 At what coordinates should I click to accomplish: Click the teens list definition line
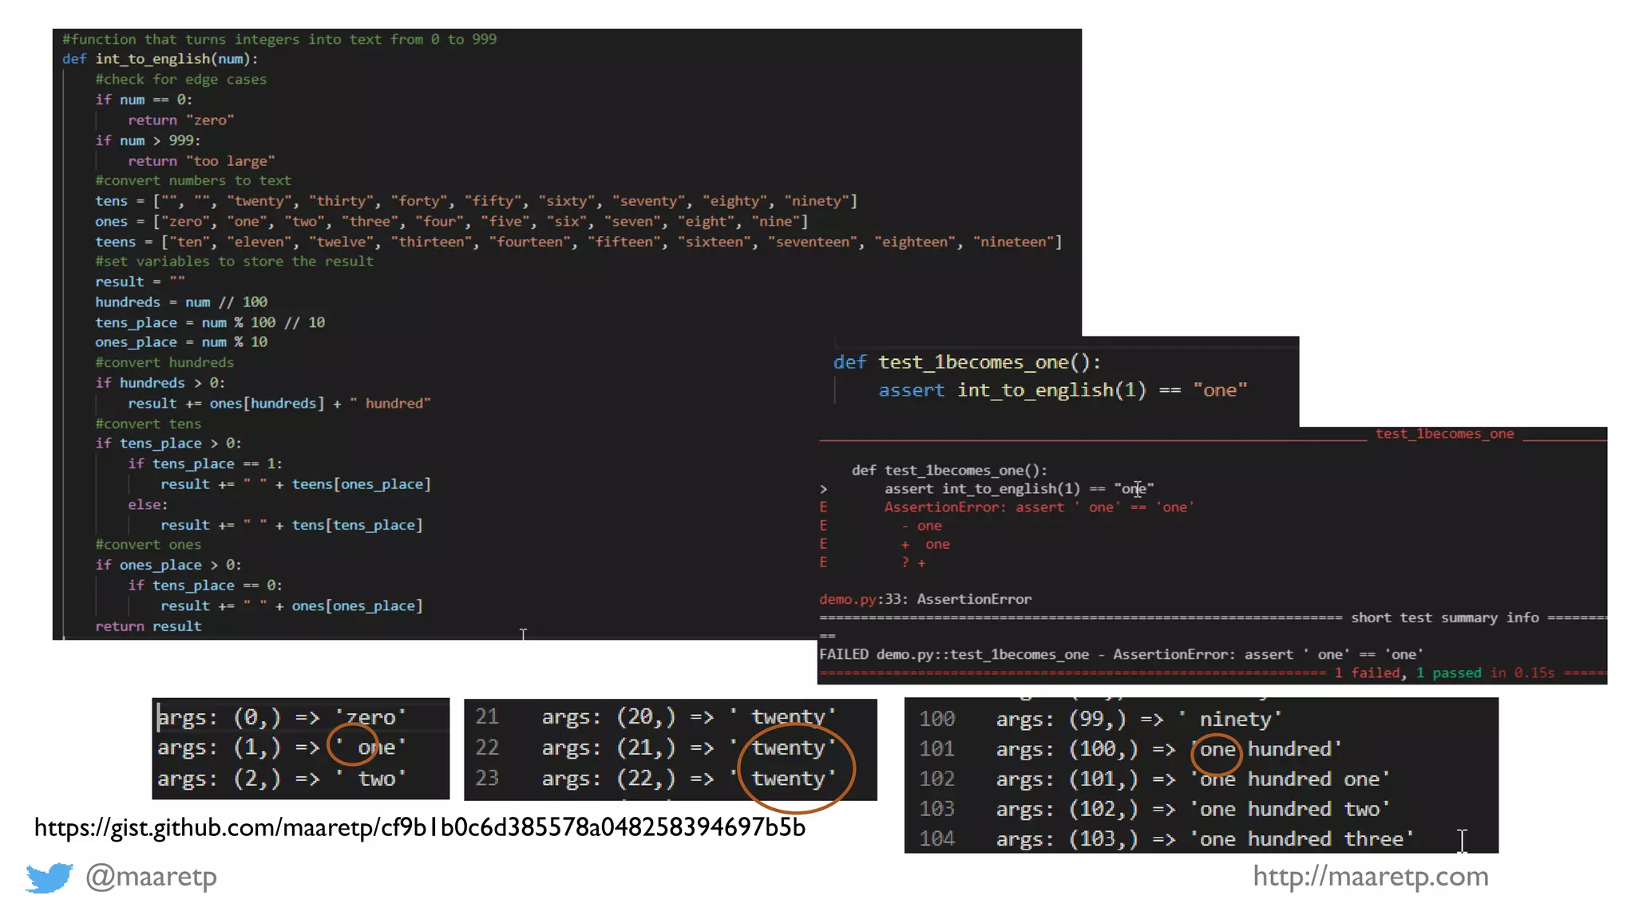(578, 242)
